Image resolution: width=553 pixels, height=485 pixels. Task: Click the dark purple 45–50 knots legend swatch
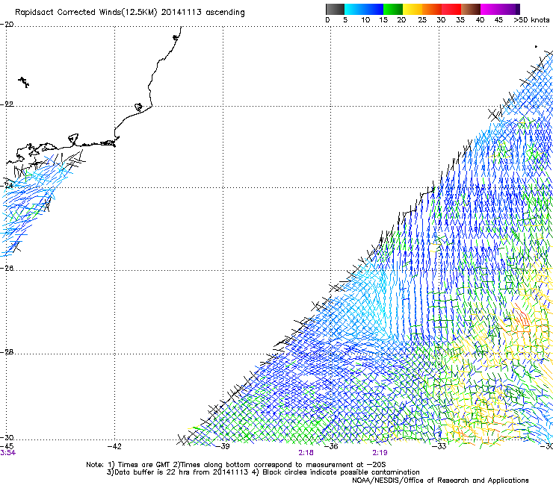(x=510, y=9)
